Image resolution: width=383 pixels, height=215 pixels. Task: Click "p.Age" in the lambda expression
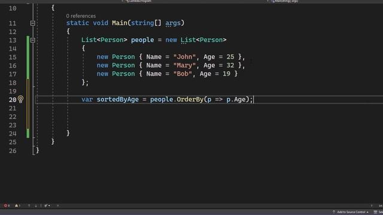point(236,100)
